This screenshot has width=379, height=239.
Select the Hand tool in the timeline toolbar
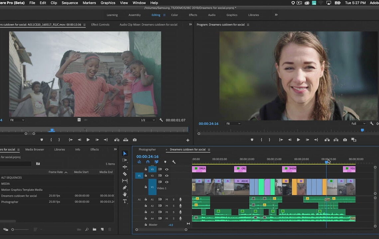point(125,194)
